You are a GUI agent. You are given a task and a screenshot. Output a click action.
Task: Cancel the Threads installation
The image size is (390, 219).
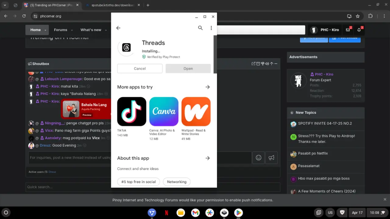140,68
